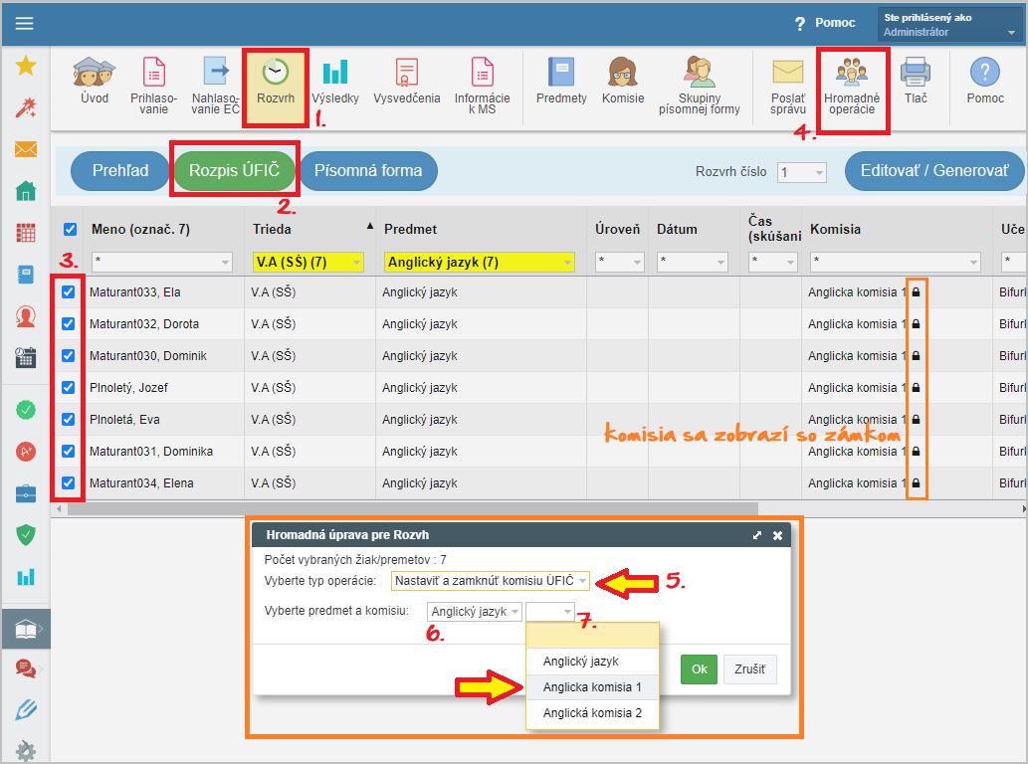Screen dimensions: 1028x764
Task: Uncheck the checkbox for Maturant033, Ela
Action: (x=70, y=292)
